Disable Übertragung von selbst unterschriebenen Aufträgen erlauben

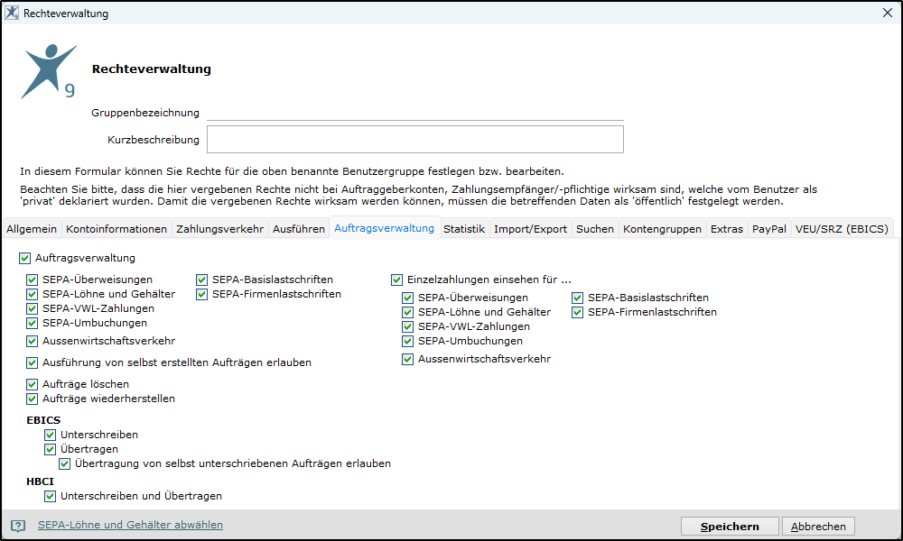(64, 463)
